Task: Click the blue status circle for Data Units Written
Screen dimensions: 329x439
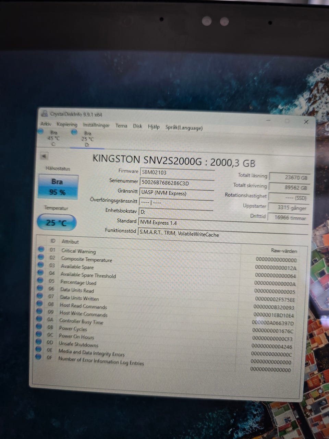Action: pyautogui.click(x=40, y=296)
